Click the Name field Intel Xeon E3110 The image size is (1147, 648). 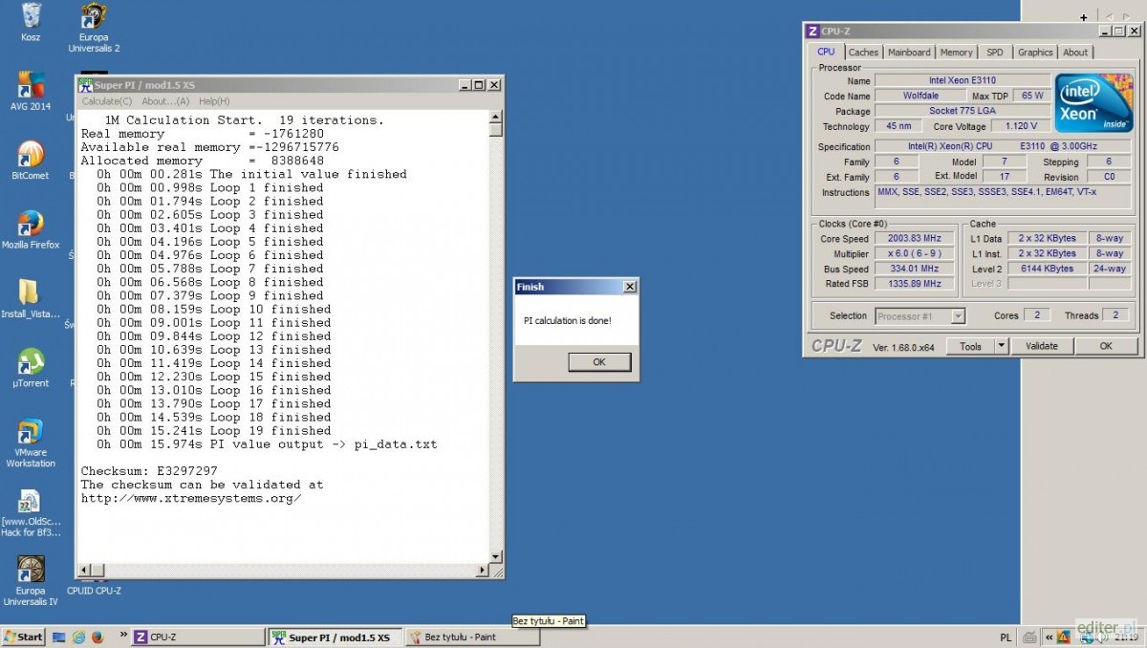click(963, 80)
